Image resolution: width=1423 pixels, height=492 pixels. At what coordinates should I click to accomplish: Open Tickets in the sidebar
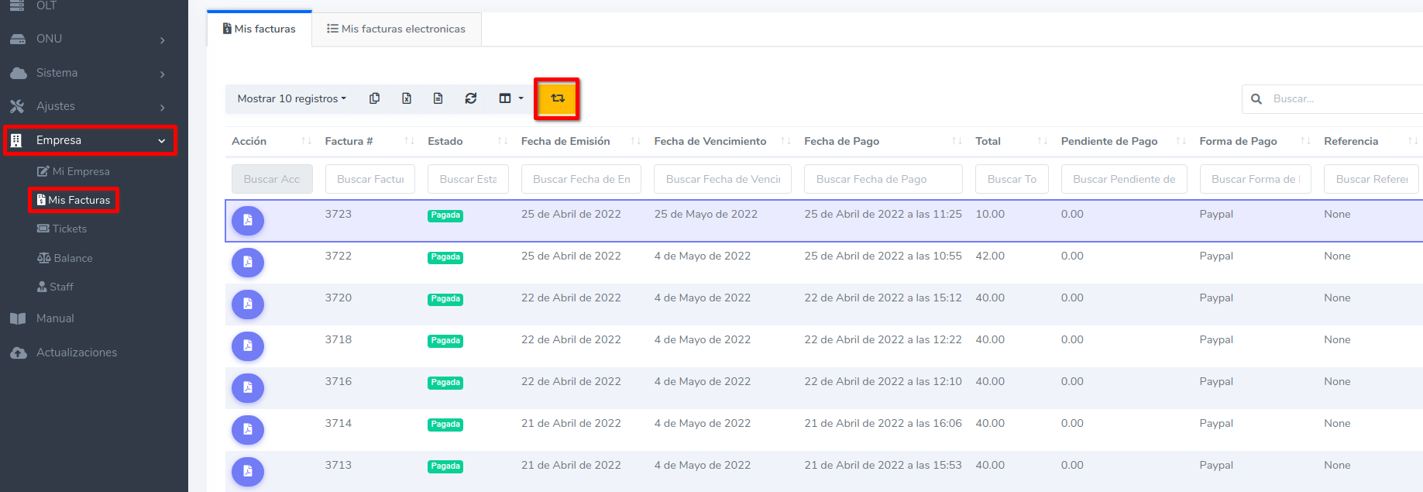69,229
